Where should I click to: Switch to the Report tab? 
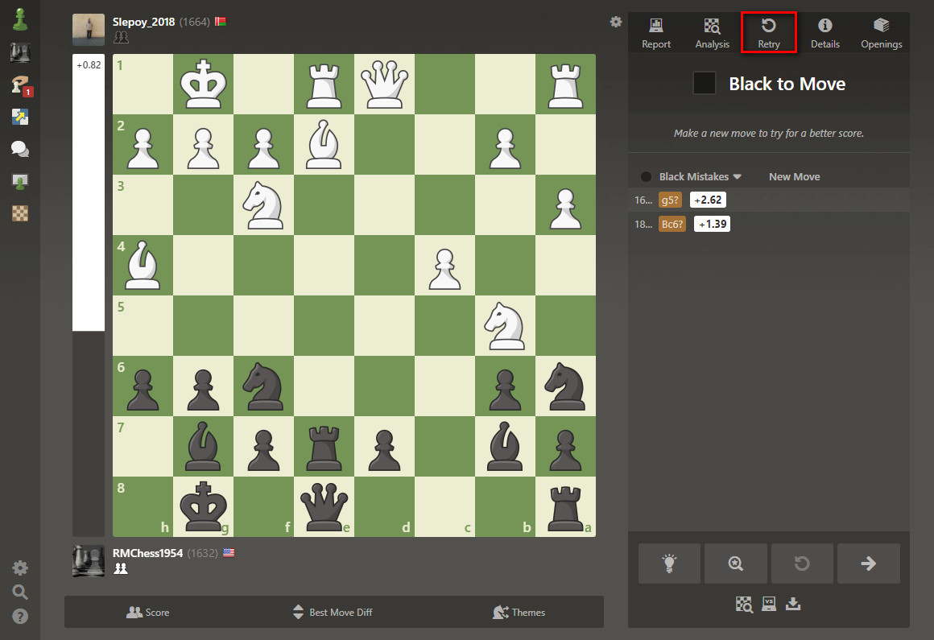click(655, 32)
